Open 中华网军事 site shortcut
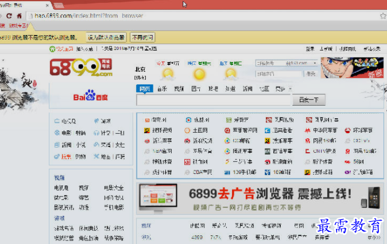Image resolution: width=387 pixels, height=244 pixels. 321,130
